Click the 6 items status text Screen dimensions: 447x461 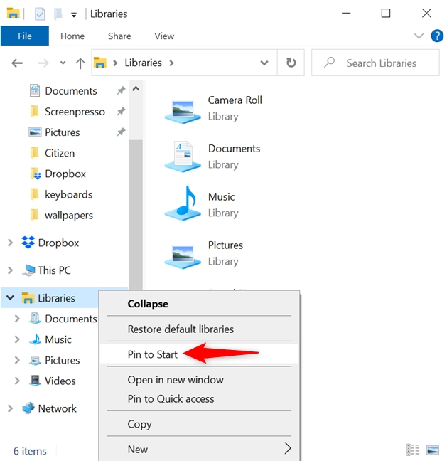30,451
